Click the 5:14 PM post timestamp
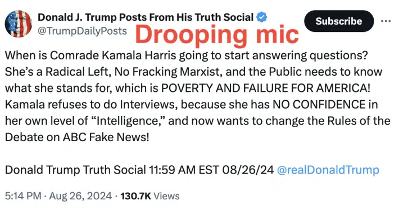Viewport: 399px width, 210px height. click(23, 196)
